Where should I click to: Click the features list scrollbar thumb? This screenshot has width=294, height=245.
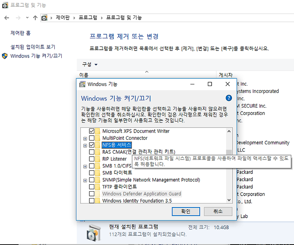click(229, 152)
